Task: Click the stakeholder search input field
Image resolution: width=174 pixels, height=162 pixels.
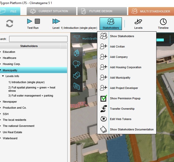Action: (x=38, y=39)
